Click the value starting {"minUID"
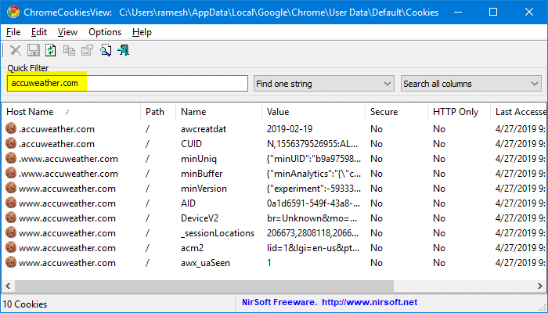548x313 pixels. click(313, 159)
